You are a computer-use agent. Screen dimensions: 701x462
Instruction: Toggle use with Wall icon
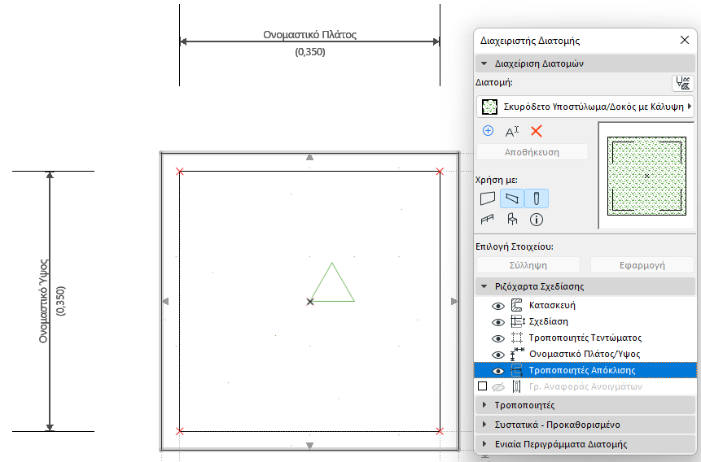pyautogui.click(x=488, y=198)
